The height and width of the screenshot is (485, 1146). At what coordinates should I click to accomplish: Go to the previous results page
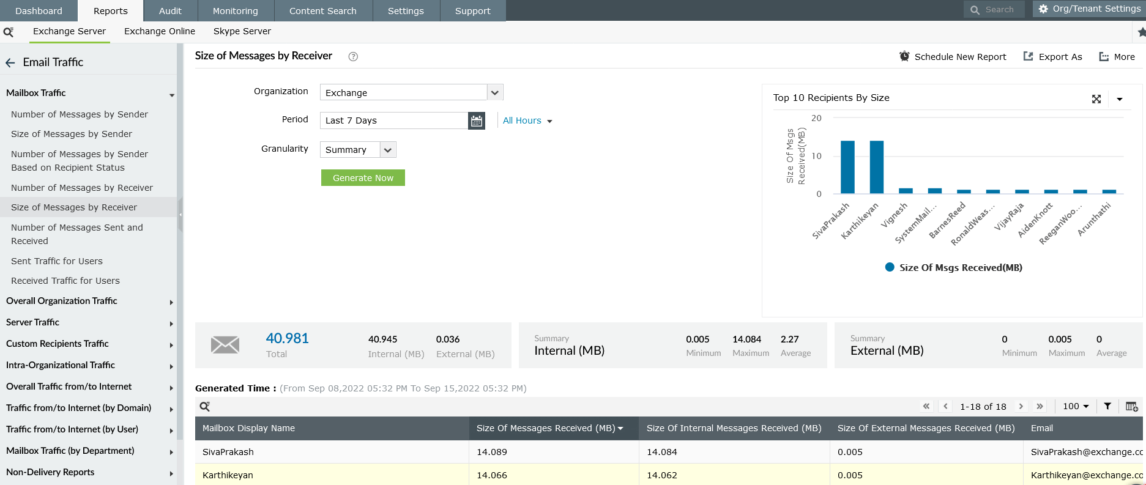click(x=946, y=406)
